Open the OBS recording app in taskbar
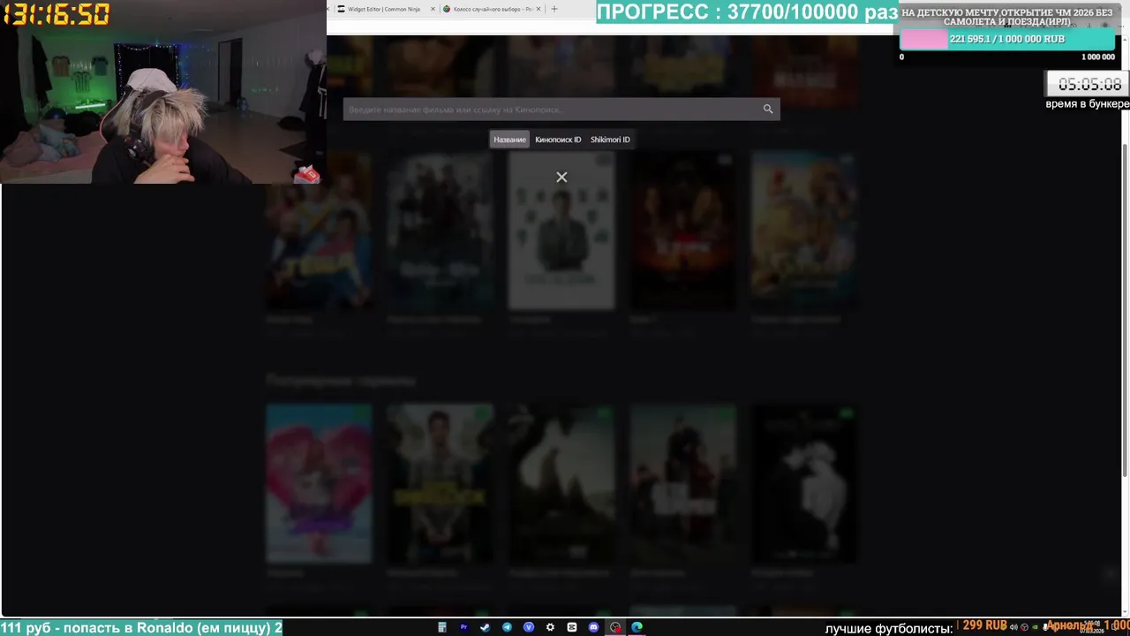1130x636 pixels. tap(615, 628)
